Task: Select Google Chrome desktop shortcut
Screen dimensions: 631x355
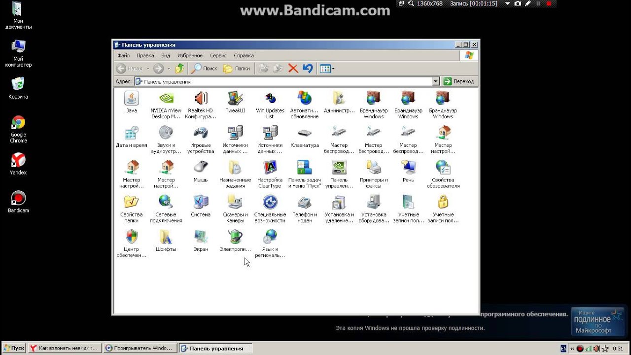Action: pos(18,129)
